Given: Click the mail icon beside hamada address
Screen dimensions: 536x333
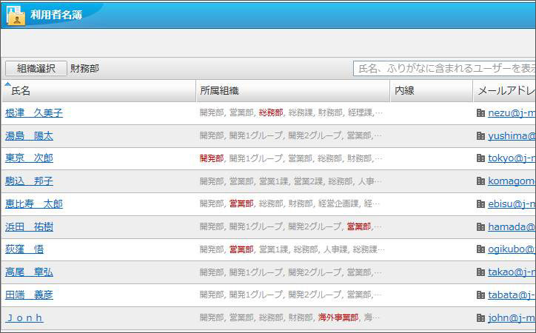Looking at the screenshot, I should pos(480,227).
